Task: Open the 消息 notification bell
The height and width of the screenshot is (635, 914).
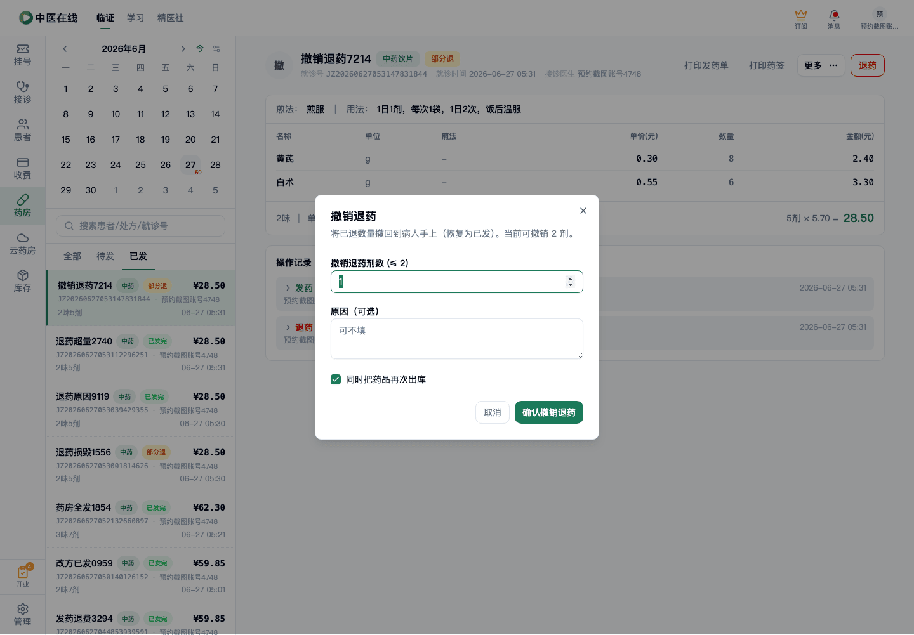Action: [x=834, y=19]
